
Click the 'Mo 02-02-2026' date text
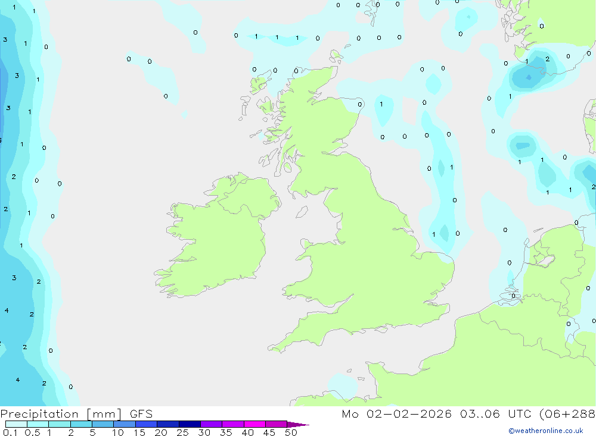point(397,414)
